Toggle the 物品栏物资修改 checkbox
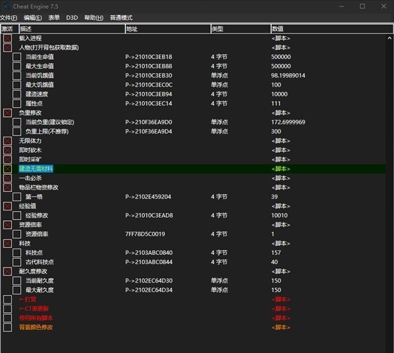 (7, 187)
